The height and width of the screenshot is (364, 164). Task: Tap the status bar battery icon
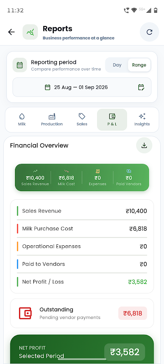[155, 10]
